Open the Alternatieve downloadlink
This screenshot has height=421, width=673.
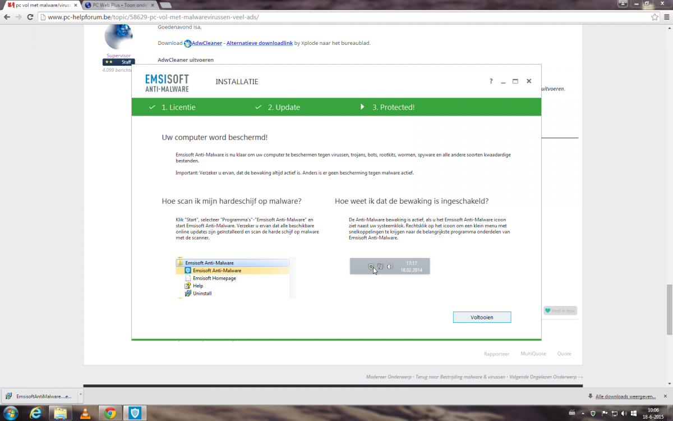click(260, 43)
